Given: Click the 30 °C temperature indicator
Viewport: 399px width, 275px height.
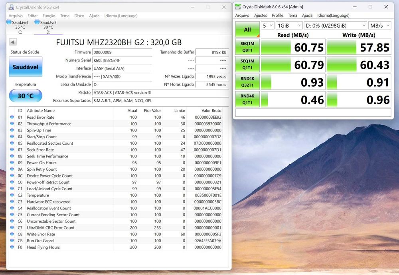Looking at the screenshot, I should 26,96.
